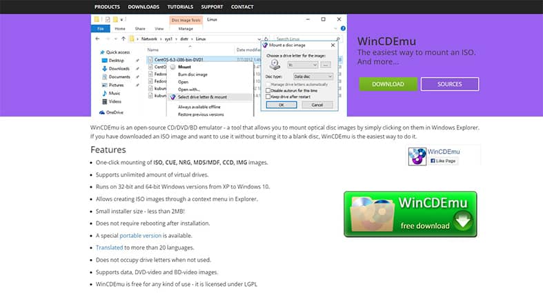This screenshot has width=543, height=293.
Task: Click the disc icon beside Mount entry
Action: [172, 67]
